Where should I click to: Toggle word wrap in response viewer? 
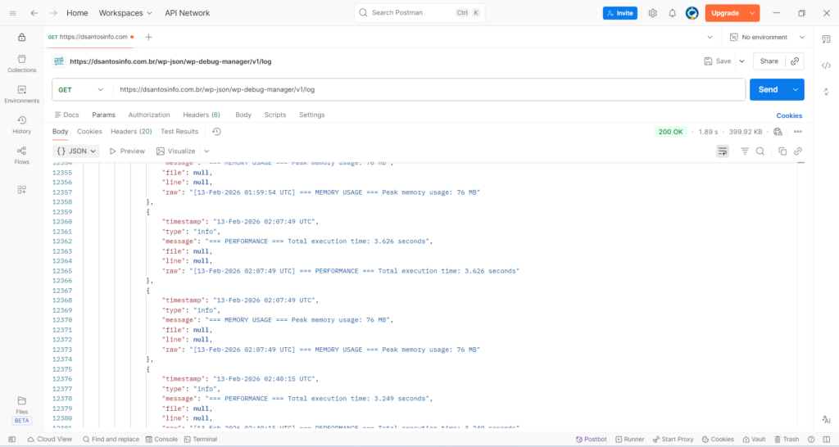tap(722, 151)
